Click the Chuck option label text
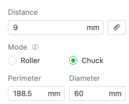The height and width of the screenshot is (104, 129). pos(93,60)
